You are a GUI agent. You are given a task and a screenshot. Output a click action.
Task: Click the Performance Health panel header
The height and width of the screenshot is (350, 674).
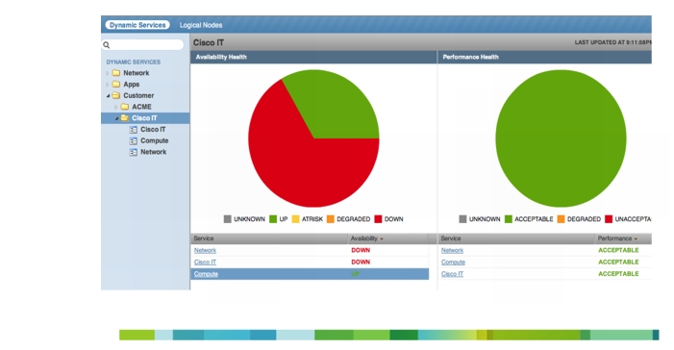coord(544,57)
